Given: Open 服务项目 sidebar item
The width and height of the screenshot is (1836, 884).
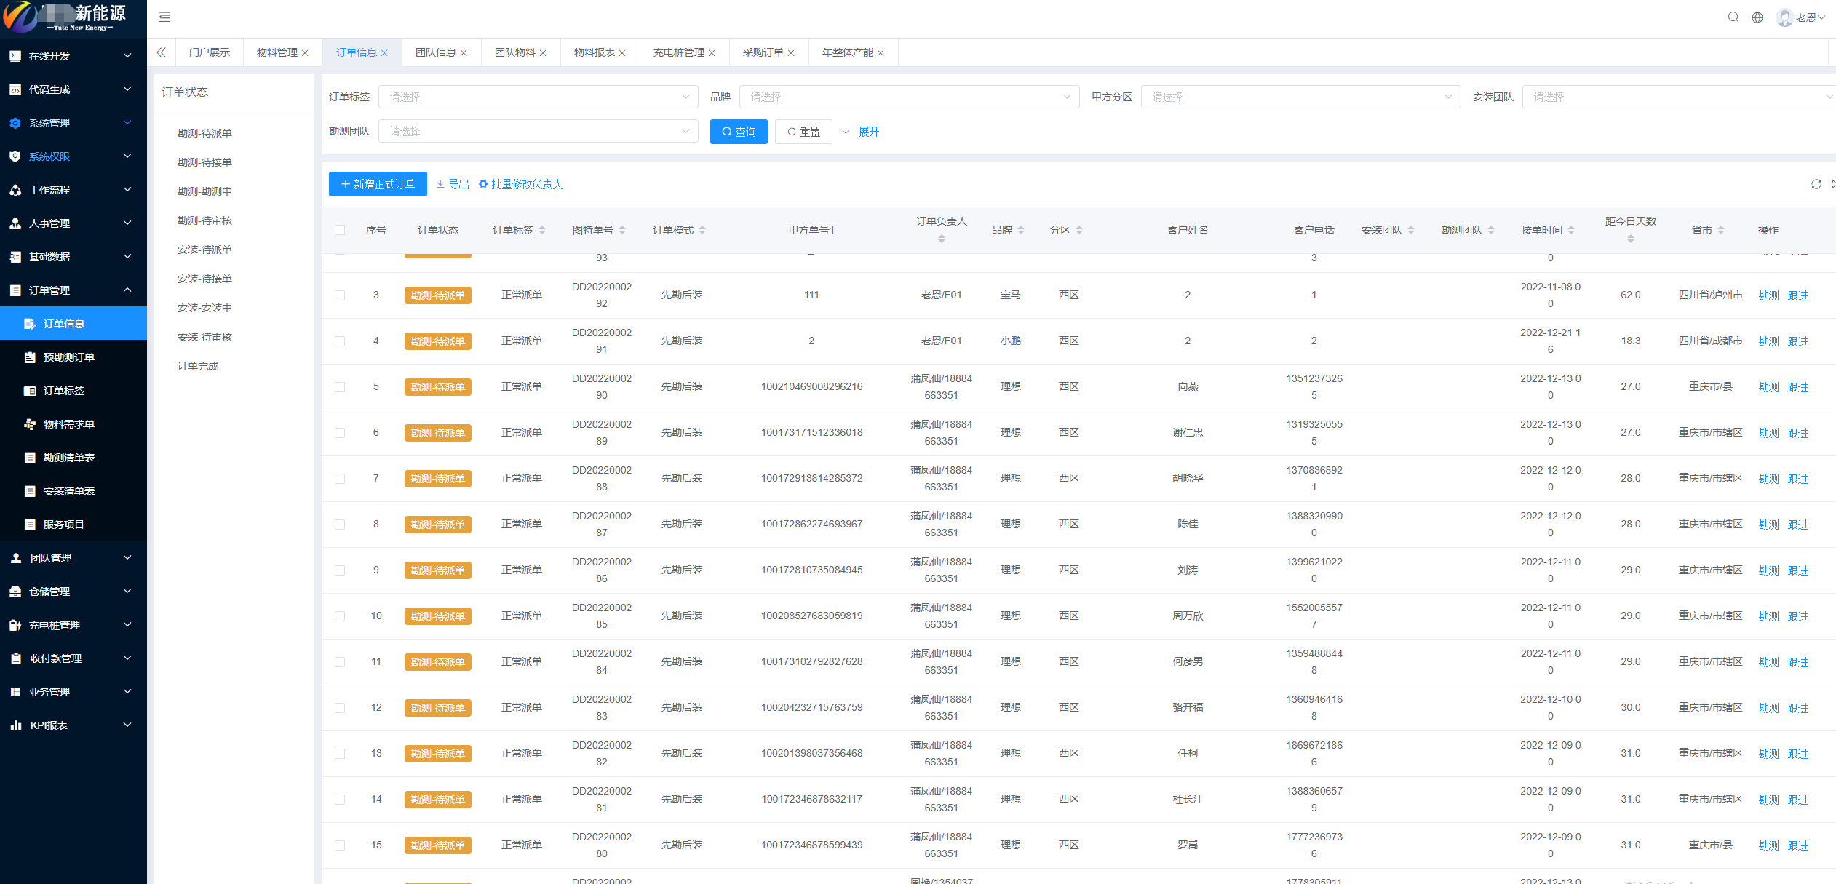Looking at the screenshot, I should coord(73,525).
